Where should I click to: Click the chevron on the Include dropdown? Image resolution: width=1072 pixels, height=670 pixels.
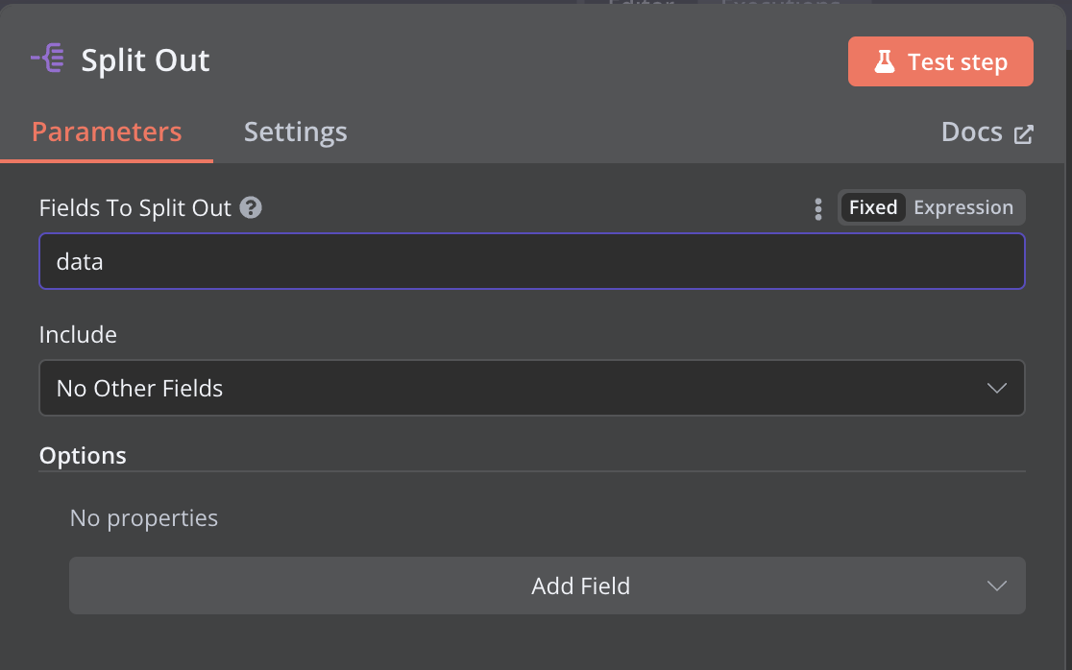click(x=997, y=388)
